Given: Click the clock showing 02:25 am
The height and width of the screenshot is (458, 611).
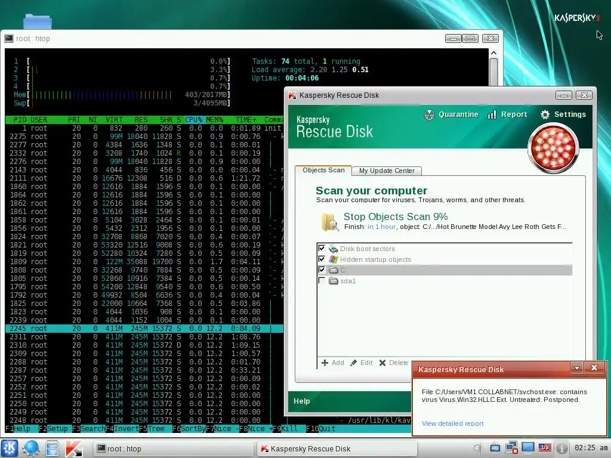Looking at the screenshot, I should [591, 448].
